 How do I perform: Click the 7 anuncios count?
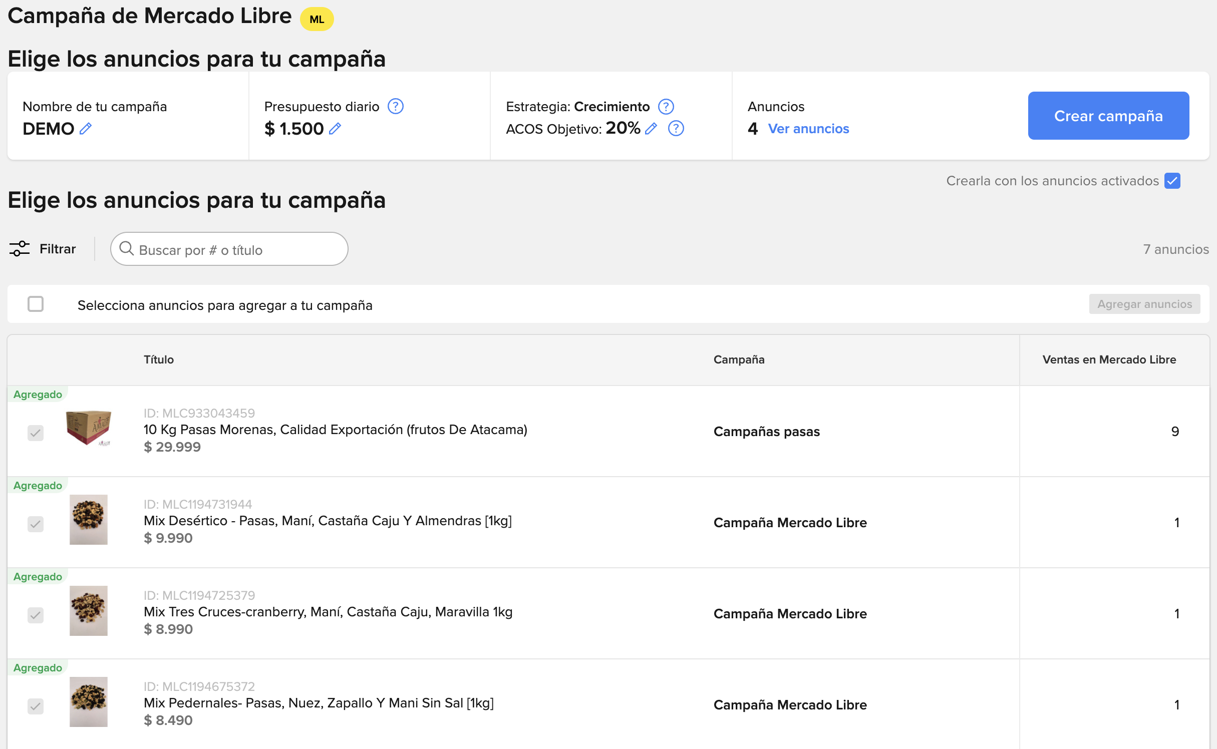point(1176,249)
